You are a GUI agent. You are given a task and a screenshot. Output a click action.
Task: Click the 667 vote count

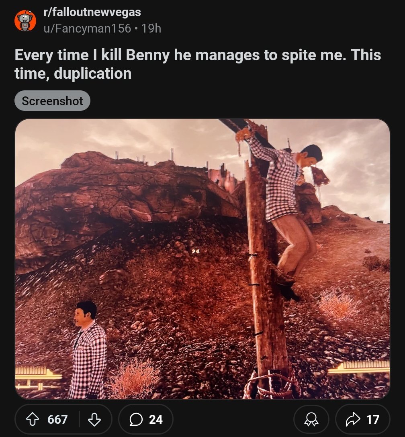tap(57, 420)
